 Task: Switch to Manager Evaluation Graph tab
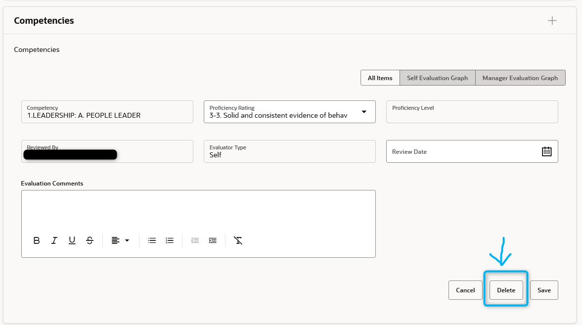(520, 78)
